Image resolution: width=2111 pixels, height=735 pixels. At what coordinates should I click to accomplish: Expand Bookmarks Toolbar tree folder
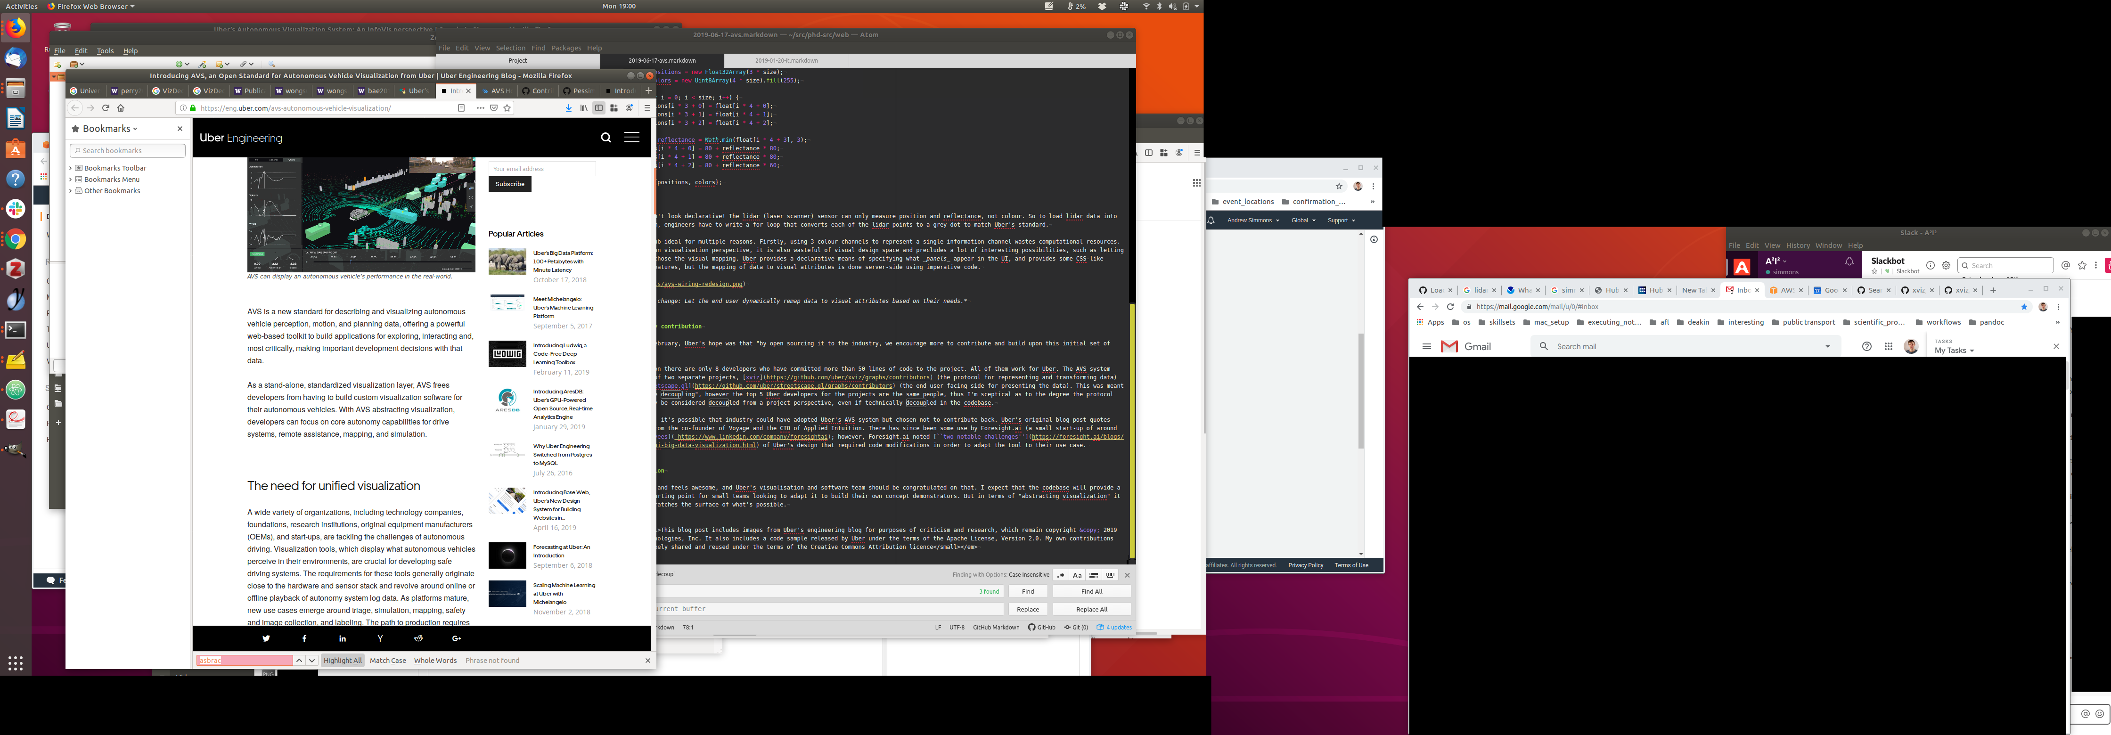tap(71, 168)
